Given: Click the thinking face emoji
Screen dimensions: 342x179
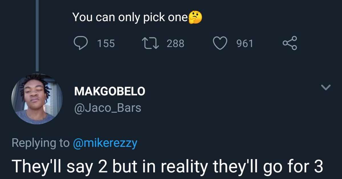Looking at the screenshot, I should pos(195,17).
